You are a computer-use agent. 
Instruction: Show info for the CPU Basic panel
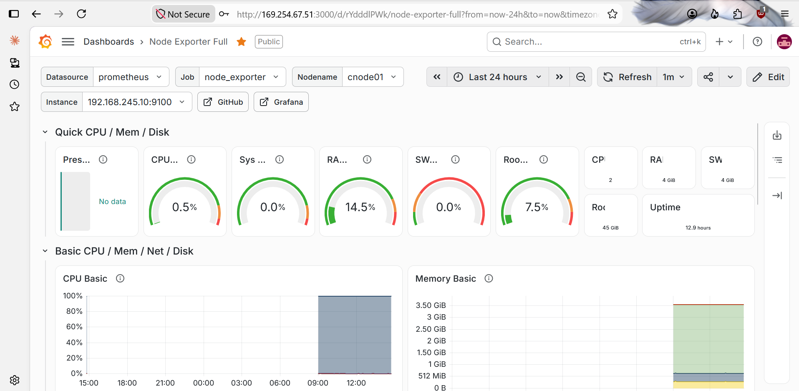(120, 278)
